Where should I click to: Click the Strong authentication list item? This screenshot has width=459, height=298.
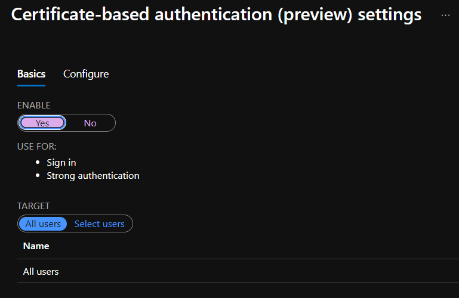click(x=93, y=176)
